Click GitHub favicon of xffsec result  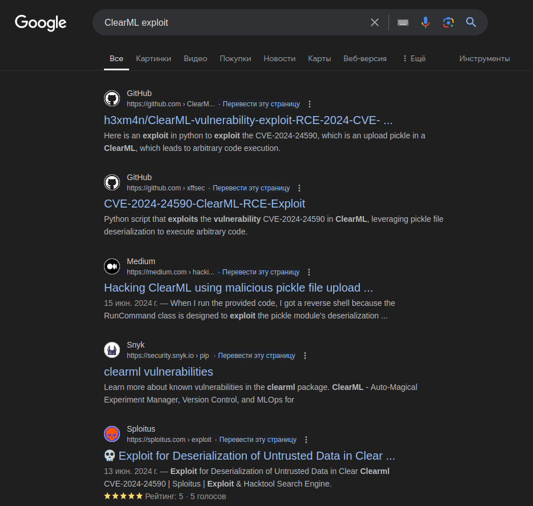point(112,182)
